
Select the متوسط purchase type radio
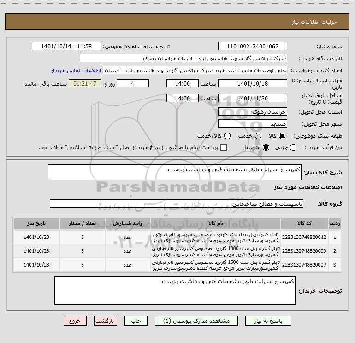coord(266,148)
